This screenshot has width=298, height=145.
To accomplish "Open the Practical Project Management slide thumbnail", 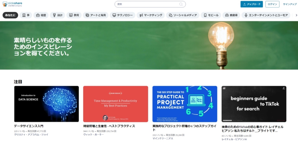I will (x=185, y=104).
